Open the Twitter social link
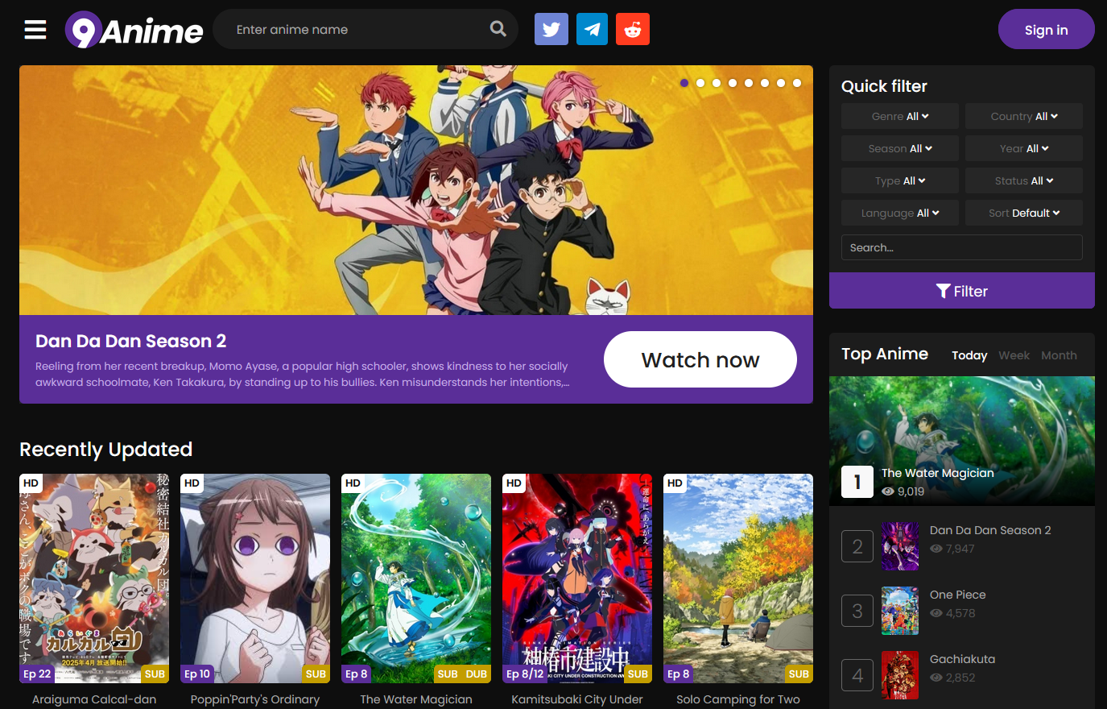The width and height of the screenshot is (1107, 709). click(x=551, y=29)
